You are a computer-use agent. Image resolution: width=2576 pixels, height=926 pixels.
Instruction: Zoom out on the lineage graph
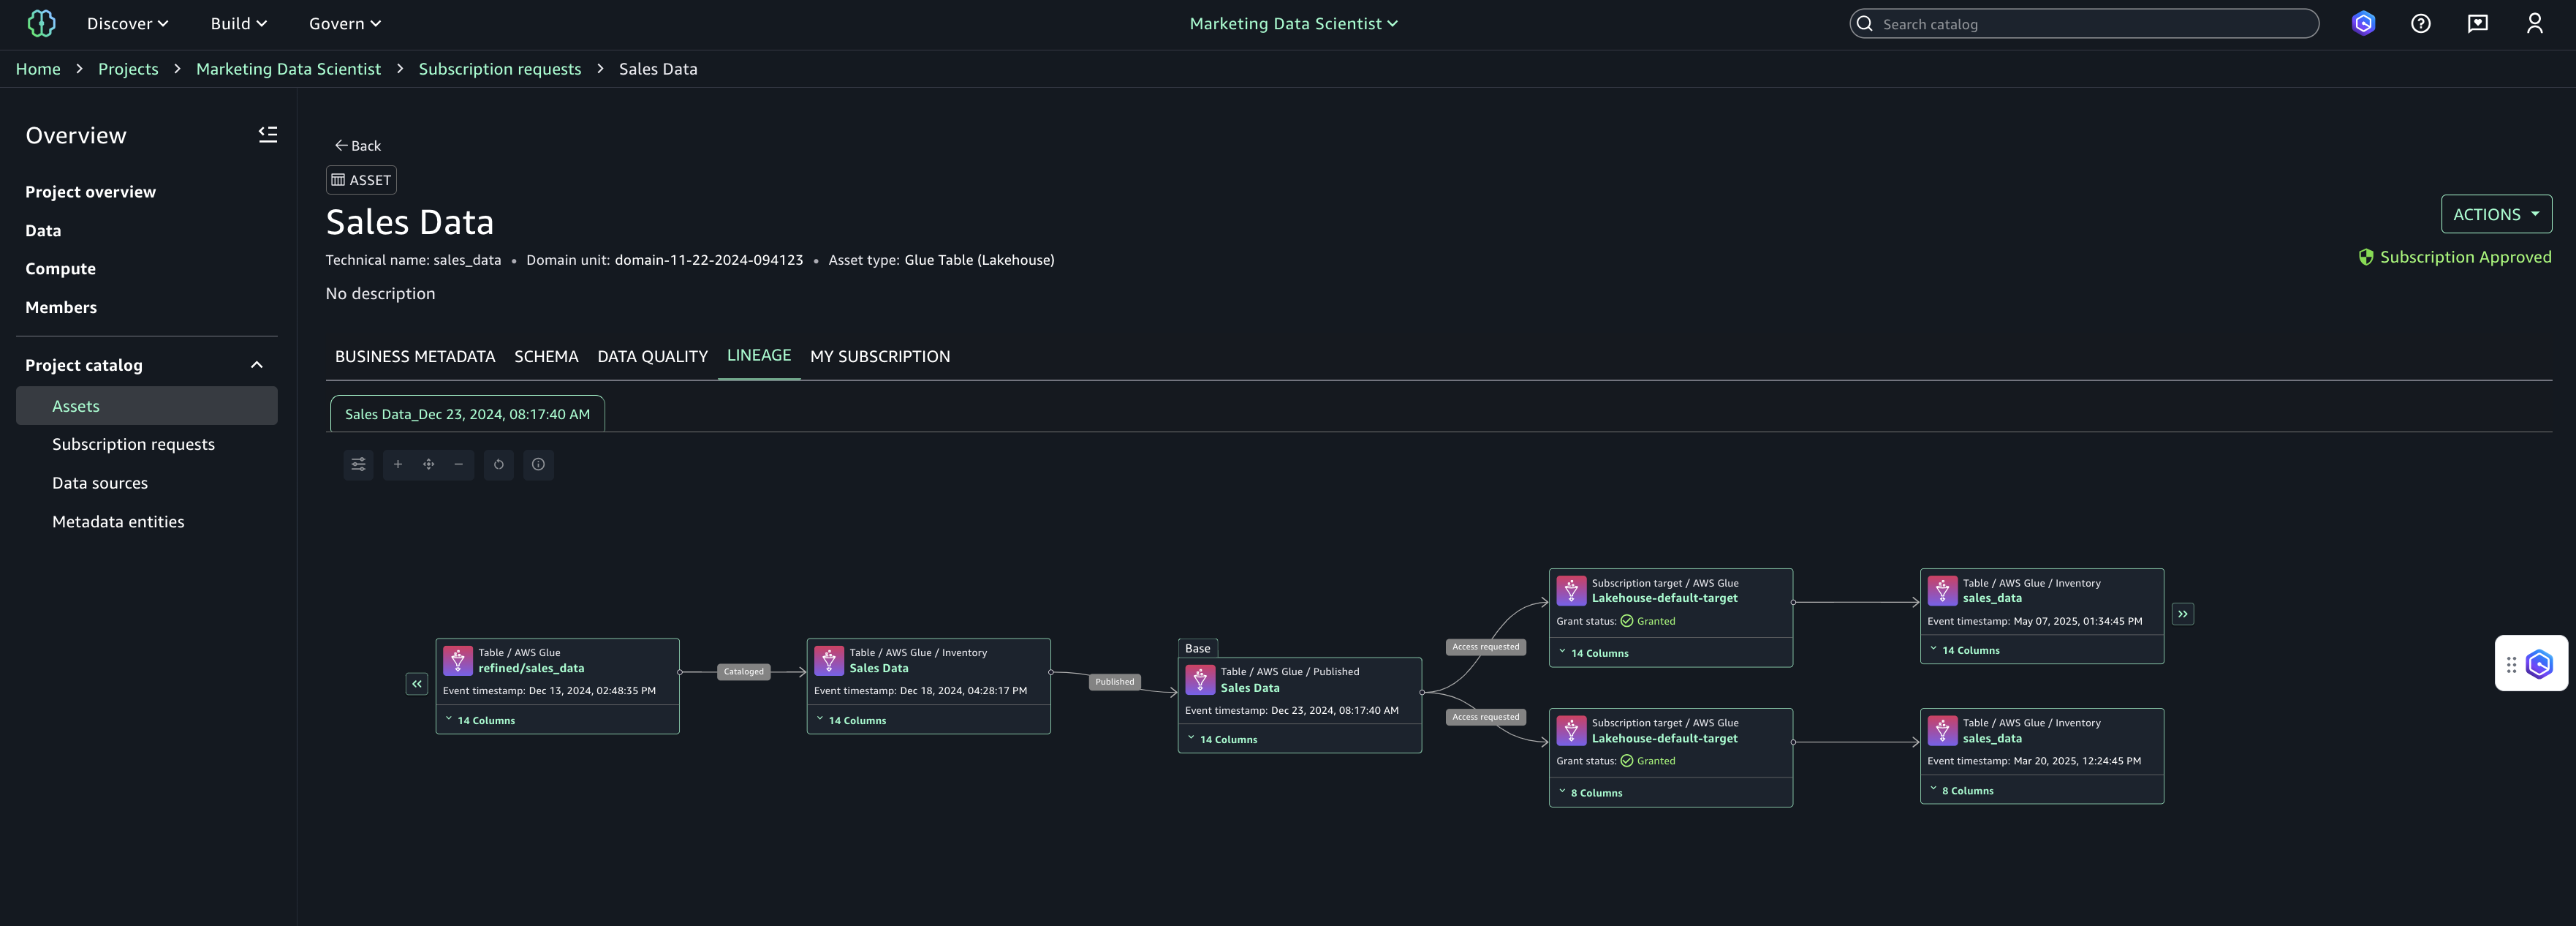[458, 464]
